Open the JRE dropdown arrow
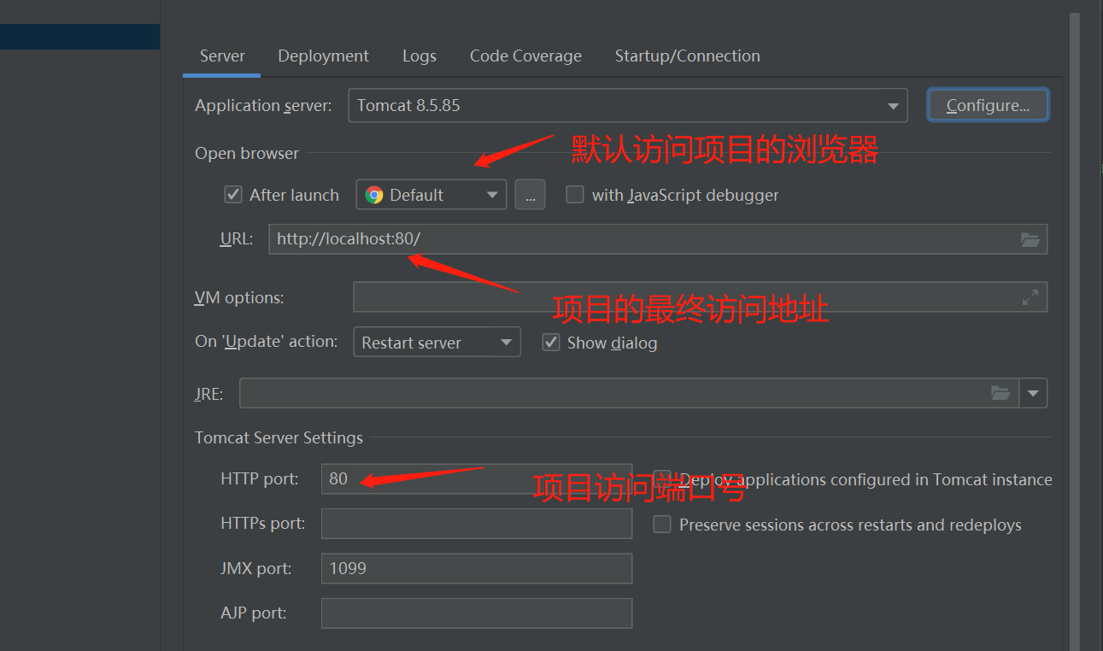The height and width of the screenshot is (651, 1103). pyautogui.click(x=1034, y=393)
